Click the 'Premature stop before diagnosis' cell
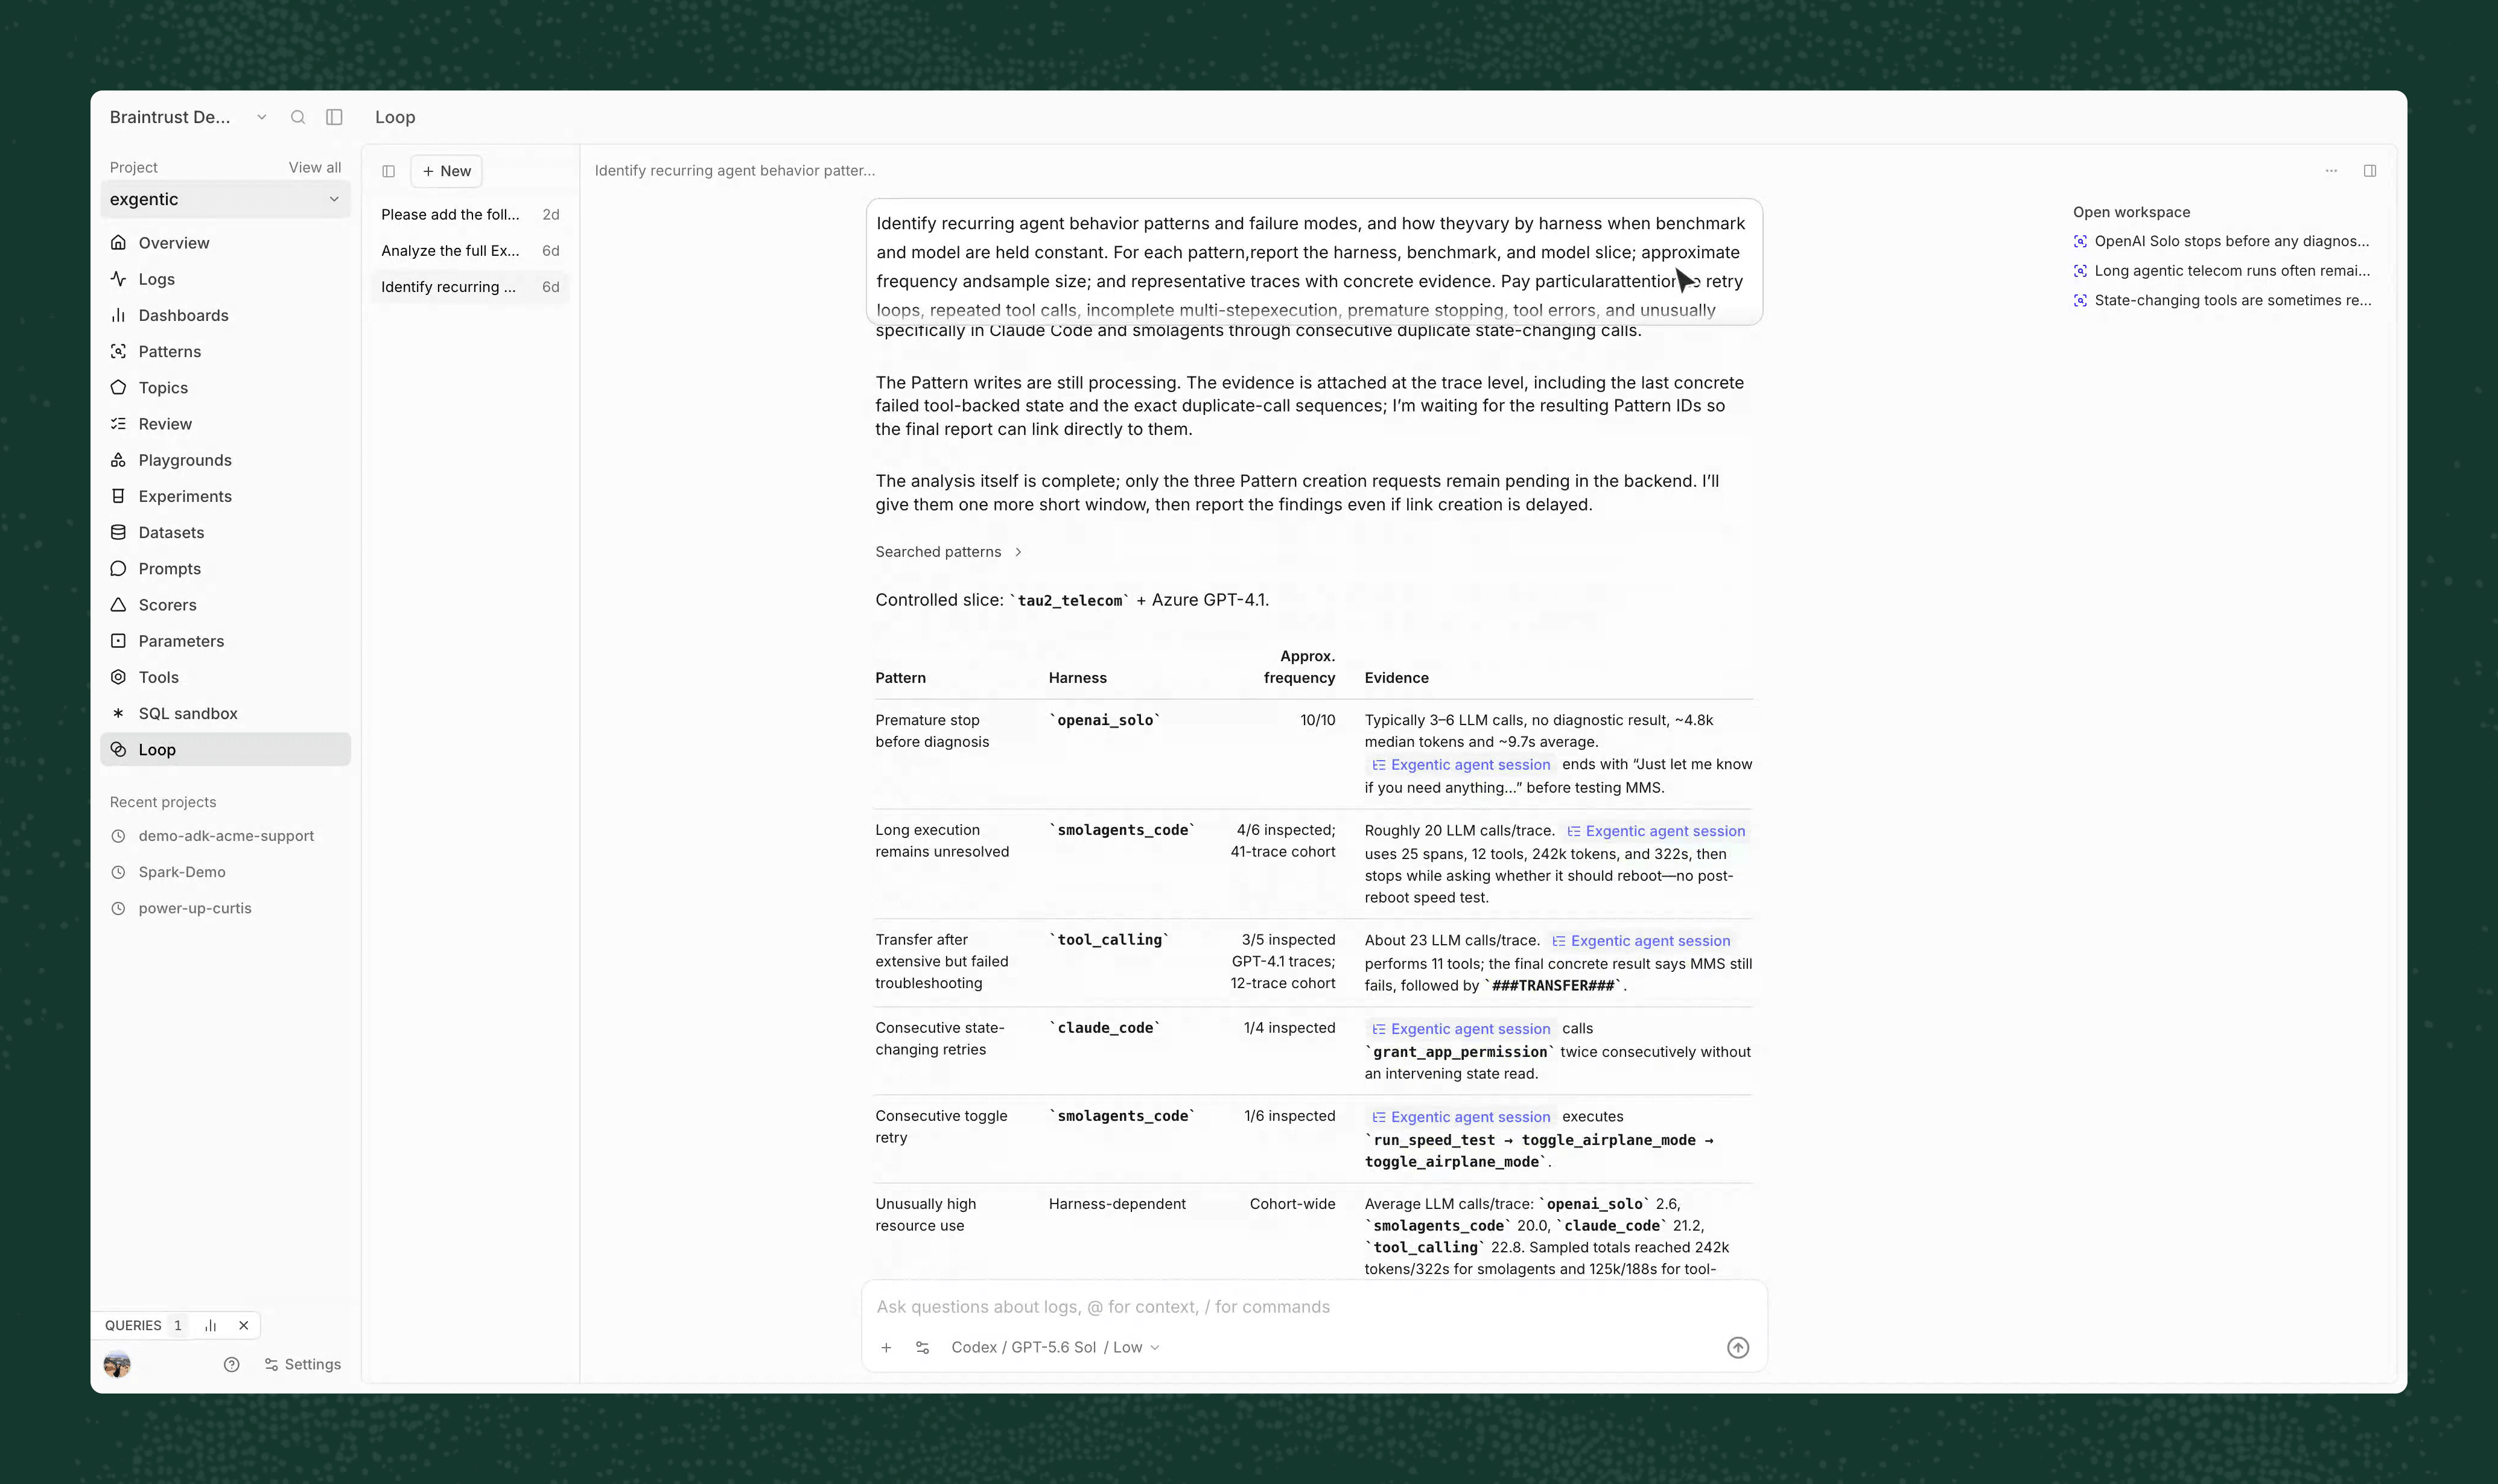Screen dimensions: 2498x1484 coord(932,731)
